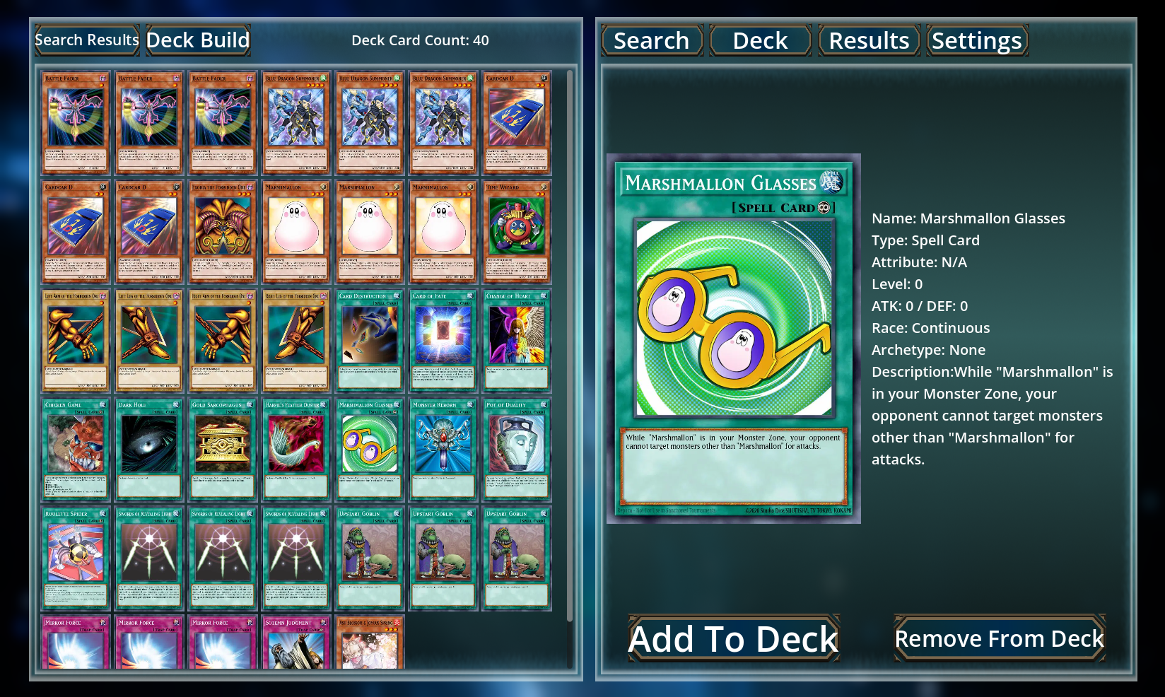Switch to the Deck tab

[761, 40]
